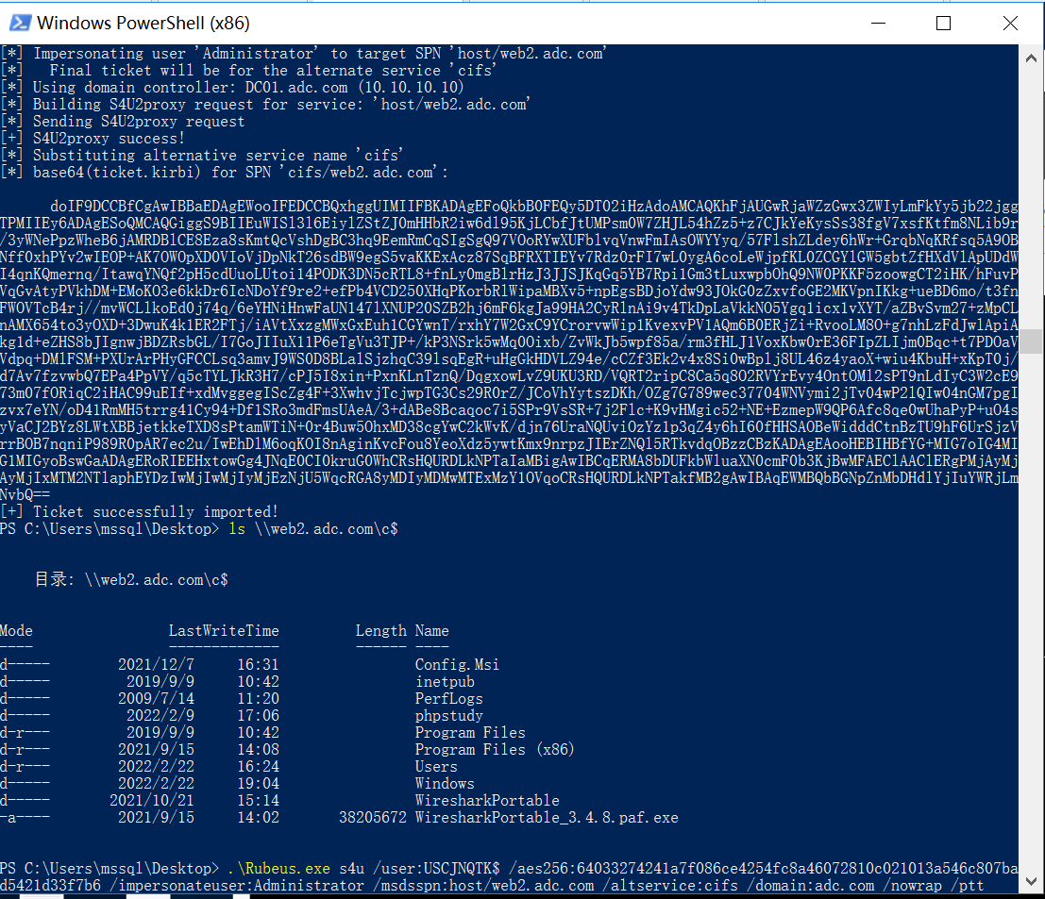The width and height of the screenshot is (1045, 899).
Task: Close the Windows PowerShell window
Action: pyautogui.click(x=1010, y=23)
